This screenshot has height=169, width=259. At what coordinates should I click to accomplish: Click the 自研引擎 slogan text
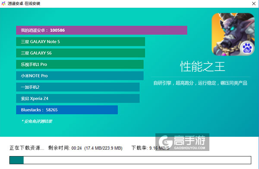click(200, 83)
